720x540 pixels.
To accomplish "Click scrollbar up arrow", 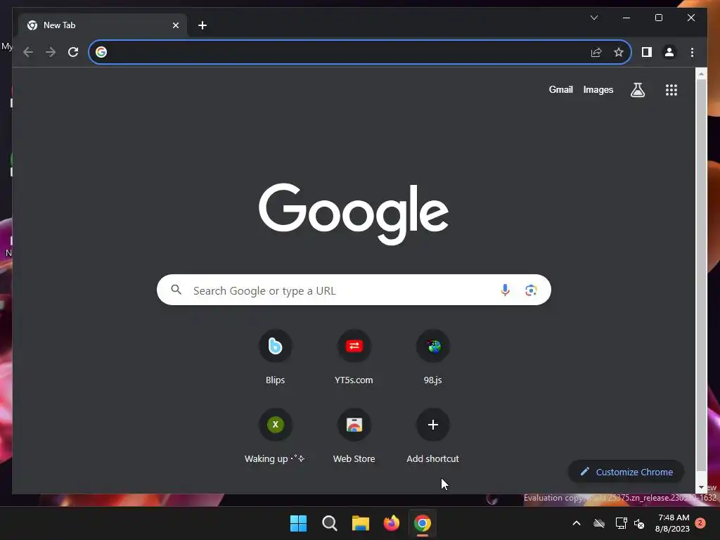I will 701,73.
